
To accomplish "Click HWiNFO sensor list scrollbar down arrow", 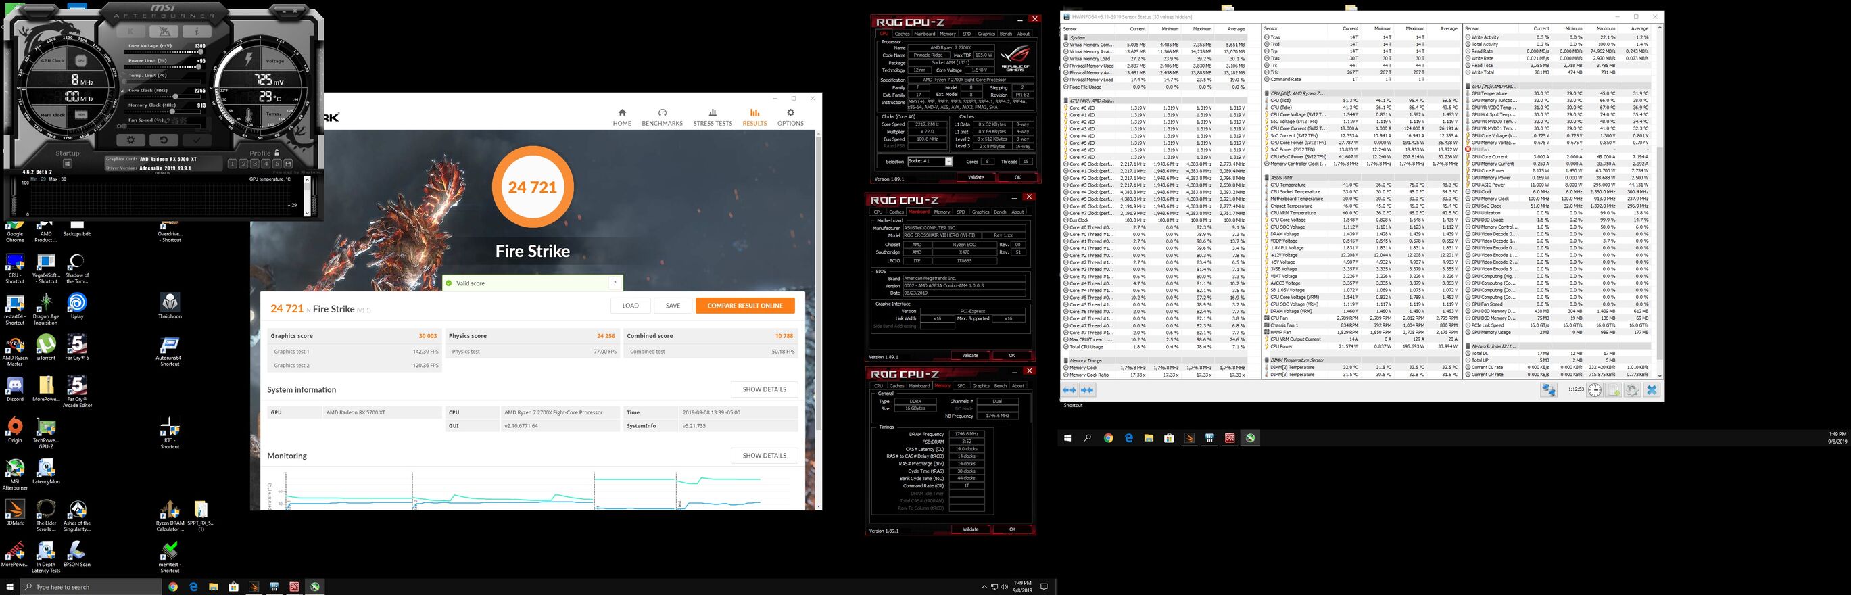I will (1660, 376).
